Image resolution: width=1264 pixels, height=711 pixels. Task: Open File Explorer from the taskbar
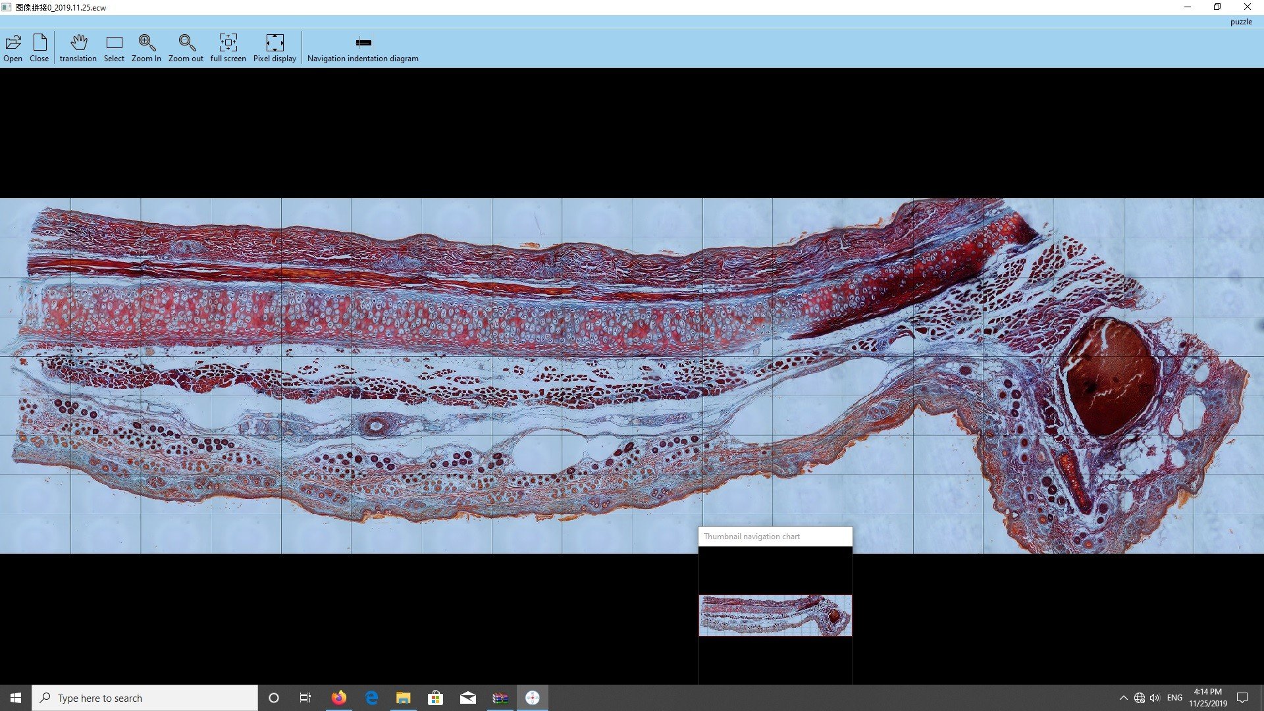point(404,698)
